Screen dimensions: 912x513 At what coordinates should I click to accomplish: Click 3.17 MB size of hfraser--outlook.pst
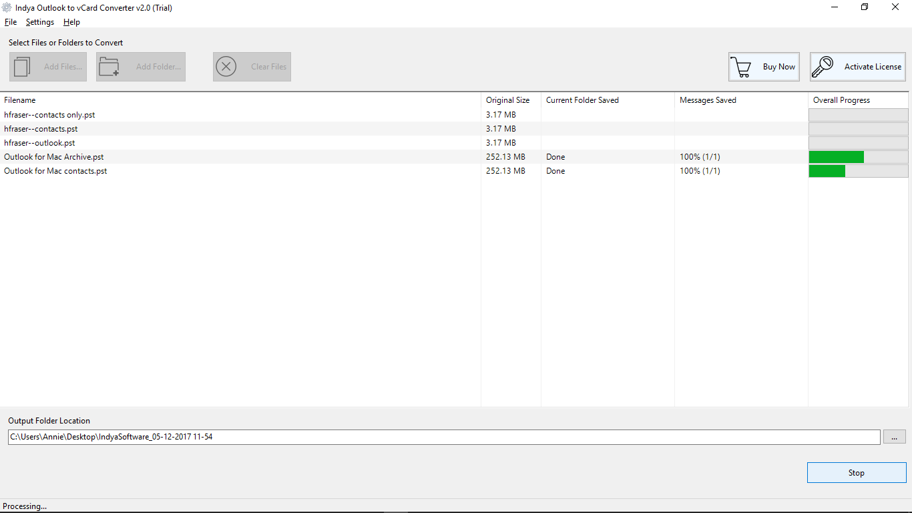501,143
